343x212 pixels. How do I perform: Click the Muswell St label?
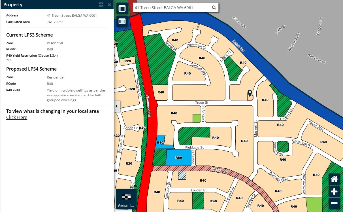click(255, 129)
